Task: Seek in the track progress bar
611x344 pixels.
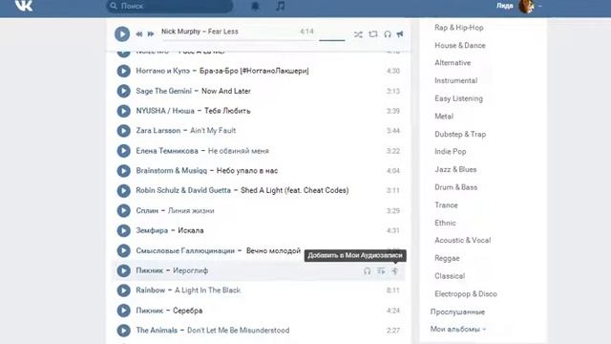Action: click(x=238, y=40)
